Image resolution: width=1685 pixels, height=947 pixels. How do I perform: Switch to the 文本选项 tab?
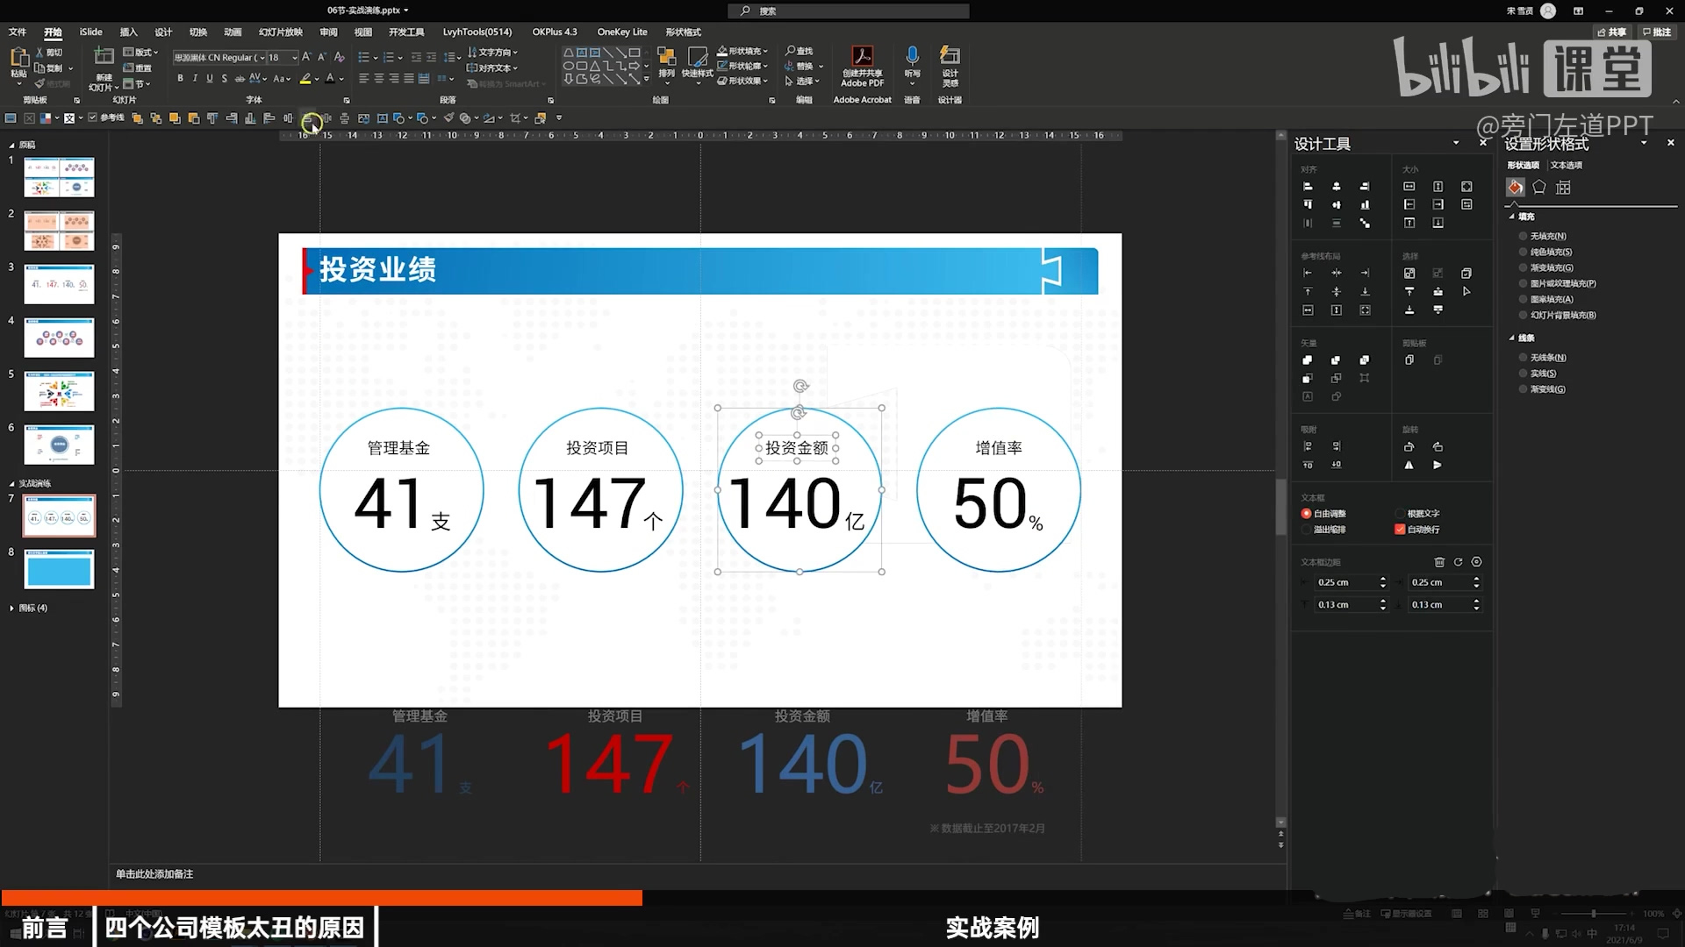pyautogui.click(x=1566, y=165)
